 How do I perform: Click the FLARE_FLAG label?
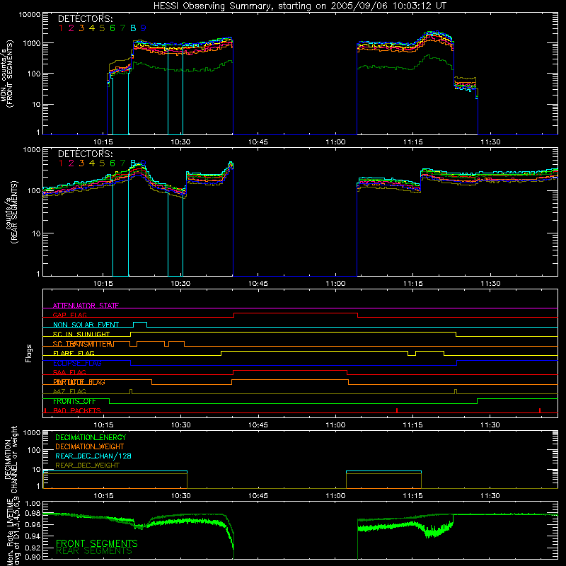click(74, 353)
